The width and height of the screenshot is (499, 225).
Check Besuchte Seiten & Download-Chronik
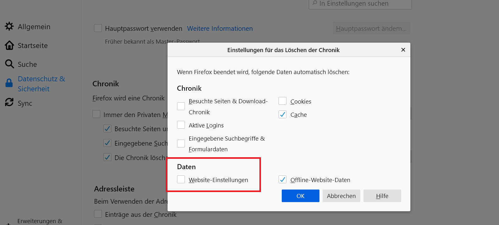coord(181,106)
